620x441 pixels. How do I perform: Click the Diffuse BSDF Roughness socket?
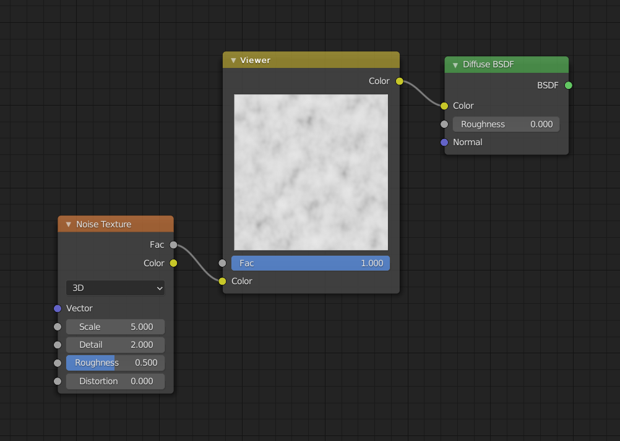[x=444, y=124]
